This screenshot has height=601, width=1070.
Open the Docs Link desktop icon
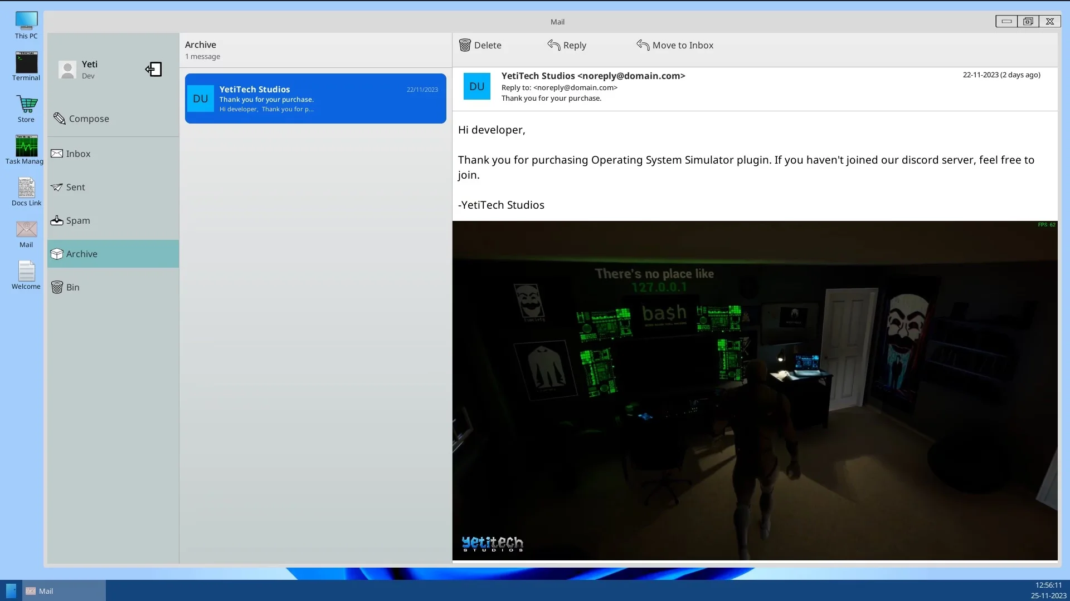[26, 192]
